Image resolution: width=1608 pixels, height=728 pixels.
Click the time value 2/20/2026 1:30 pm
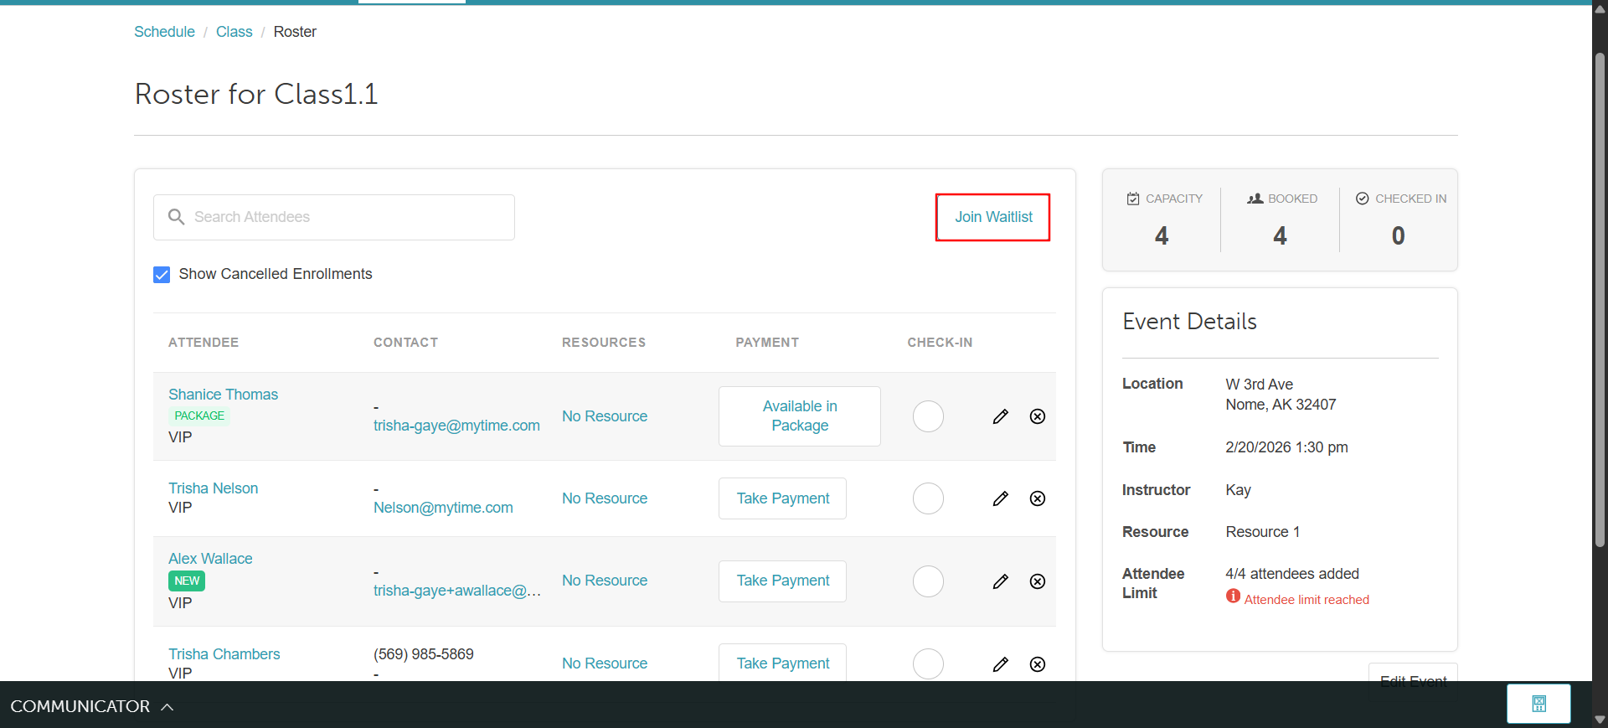tap(1286, 447)
